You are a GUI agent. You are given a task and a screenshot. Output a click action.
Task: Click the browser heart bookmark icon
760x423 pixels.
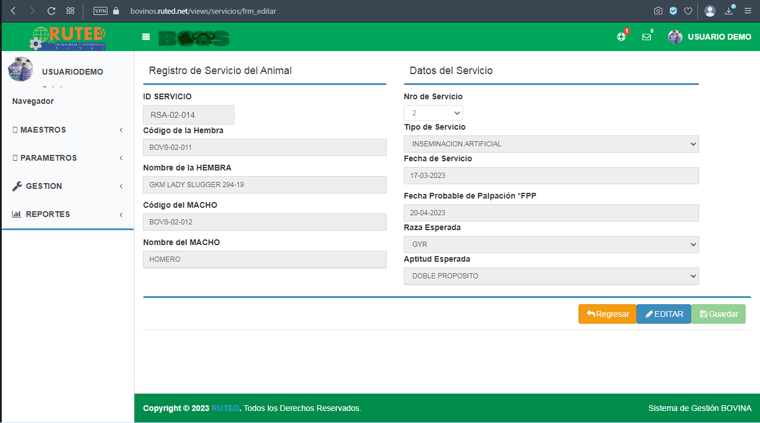688,11
